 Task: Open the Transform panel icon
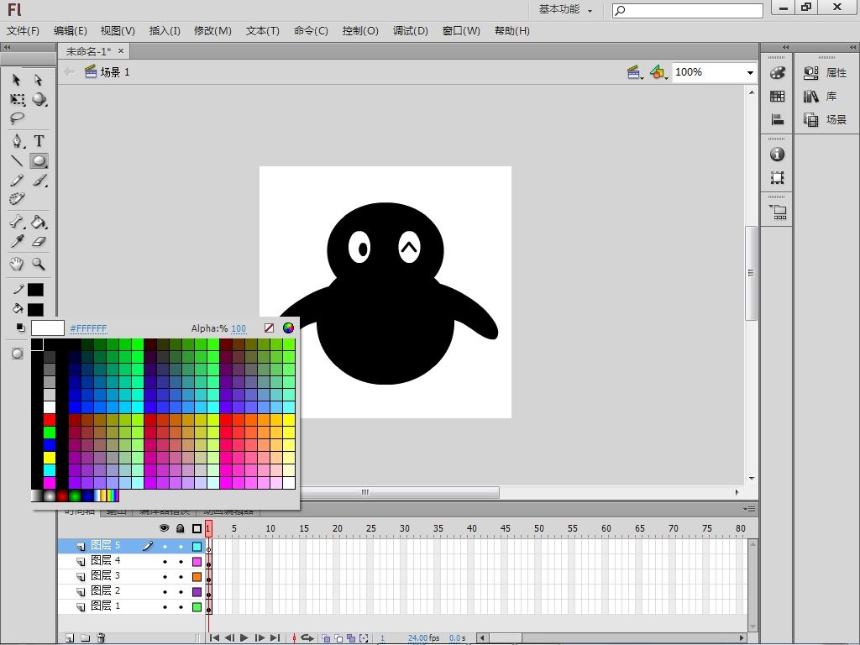pyautogui.click(x=777, y=178)
